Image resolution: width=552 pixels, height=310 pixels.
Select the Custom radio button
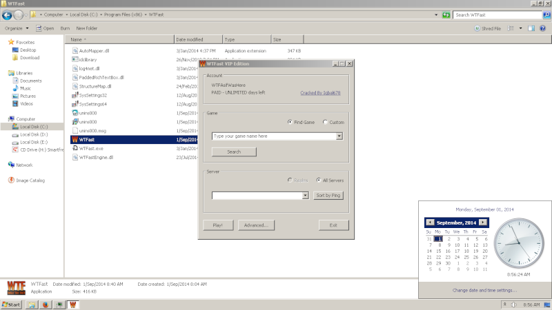[x=325, y=122]
